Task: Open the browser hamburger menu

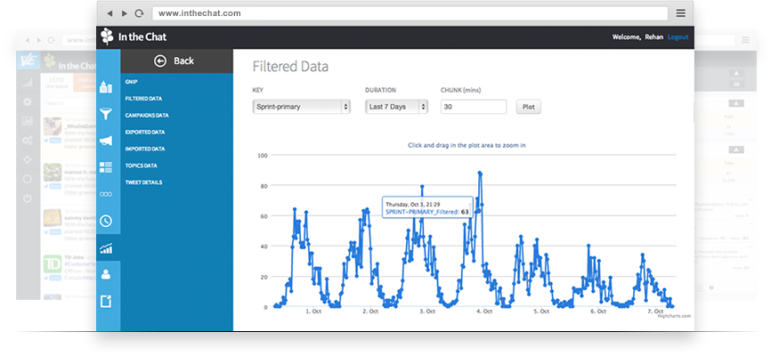Action: (680, 13)
